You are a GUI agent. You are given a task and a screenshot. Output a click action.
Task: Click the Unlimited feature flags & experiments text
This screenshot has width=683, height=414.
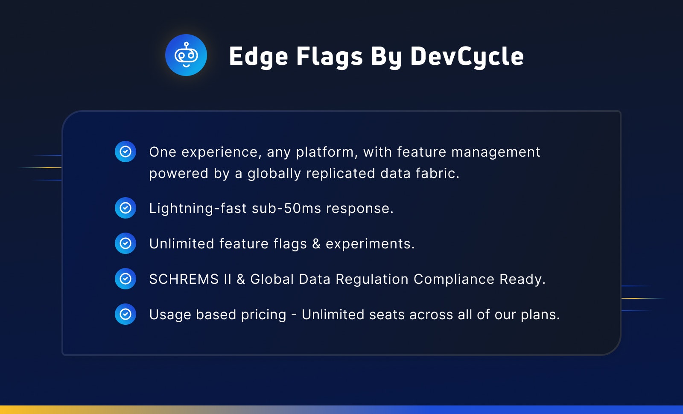282,244
